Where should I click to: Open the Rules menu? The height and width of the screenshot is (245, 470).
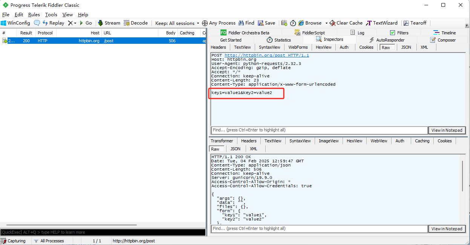click(34, 15)
